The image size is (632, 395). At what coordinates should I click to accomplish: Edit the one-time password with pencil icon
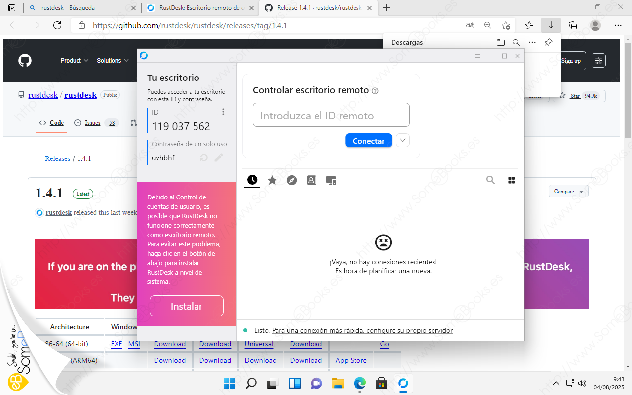tap(218, 158)
